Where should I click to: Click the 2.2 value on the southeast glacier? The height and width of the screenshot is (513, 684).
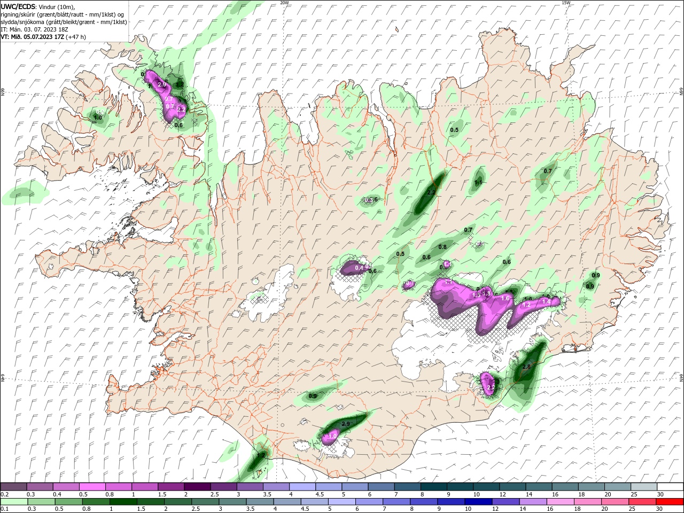(x=492, y=387)
